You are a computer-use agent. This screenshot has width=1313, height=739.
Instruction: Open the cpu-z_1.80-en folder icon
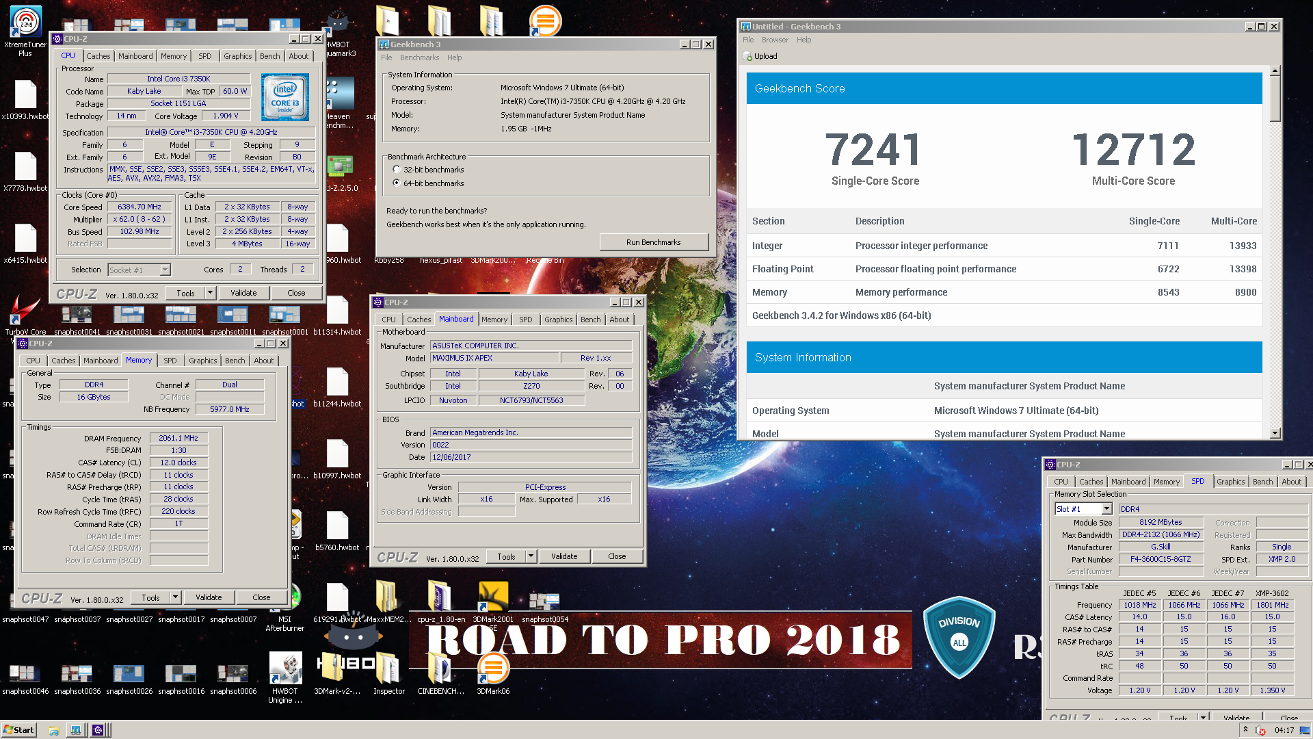(440, 602)
